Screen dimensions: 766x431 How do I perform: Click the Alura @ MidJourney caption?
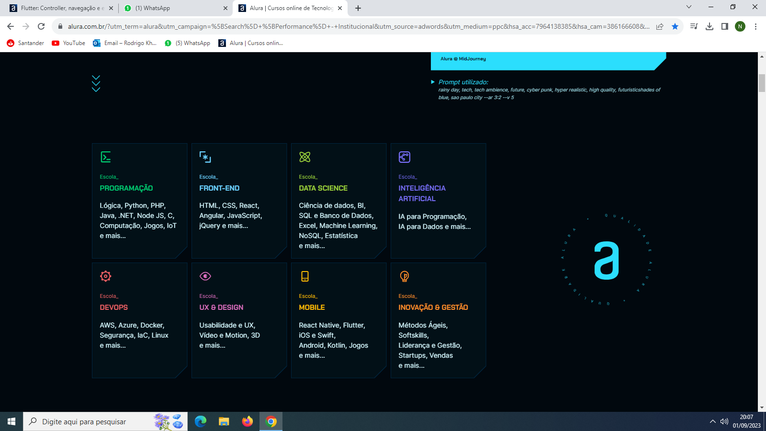[463, 59]
